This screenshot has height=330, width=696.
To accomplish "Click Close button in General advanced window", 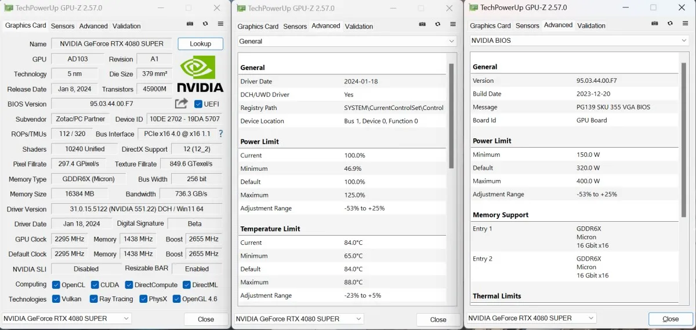I will coord(438,320).
